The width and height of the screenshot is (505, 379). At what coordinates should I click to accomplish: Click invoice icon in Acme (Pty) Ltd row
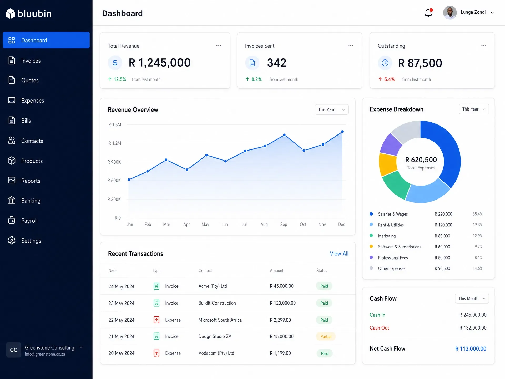[156, 286]
